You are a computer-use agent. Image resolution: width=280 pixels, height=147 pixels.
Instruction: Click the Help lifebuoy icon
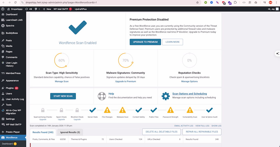pos(102,96)
